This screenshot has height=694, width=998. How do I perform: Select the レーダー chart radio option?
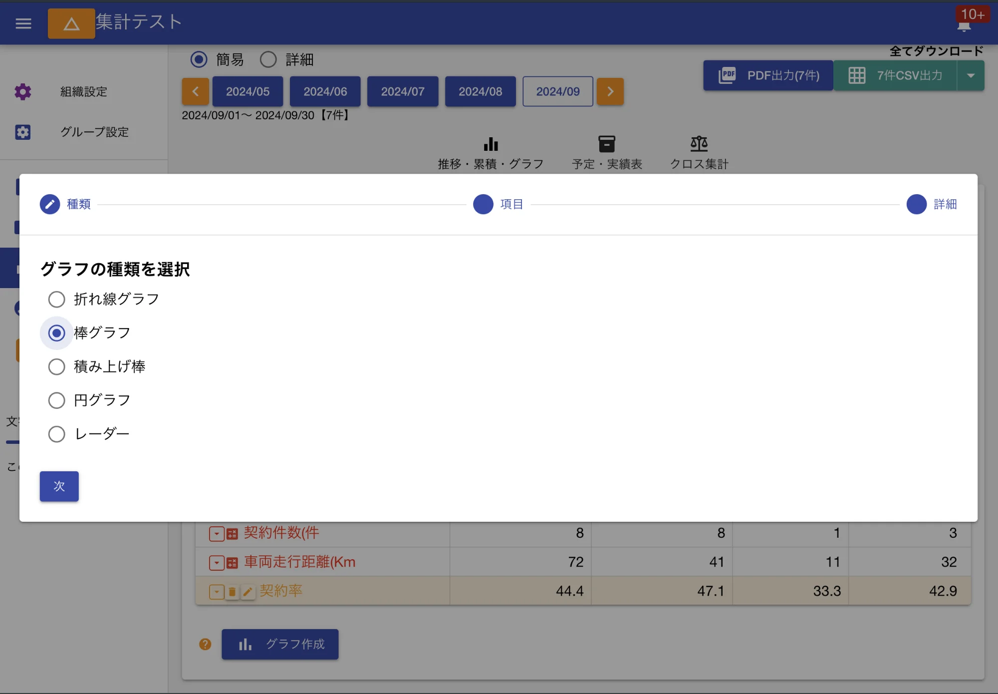tap(56, 434)
